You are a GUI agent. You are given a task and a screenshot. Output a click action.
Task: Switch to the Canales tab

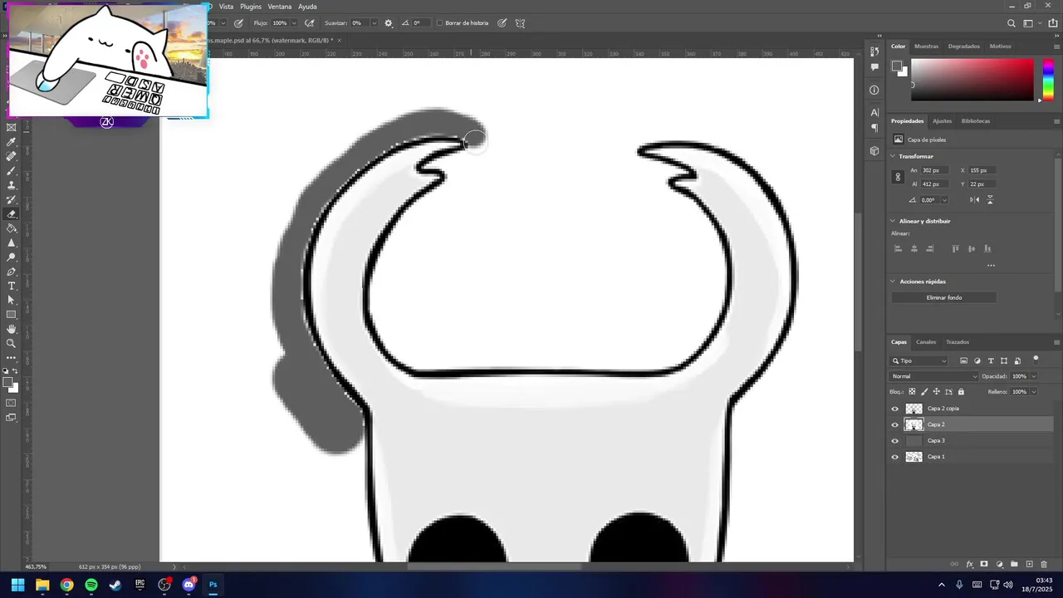[926, 342]
